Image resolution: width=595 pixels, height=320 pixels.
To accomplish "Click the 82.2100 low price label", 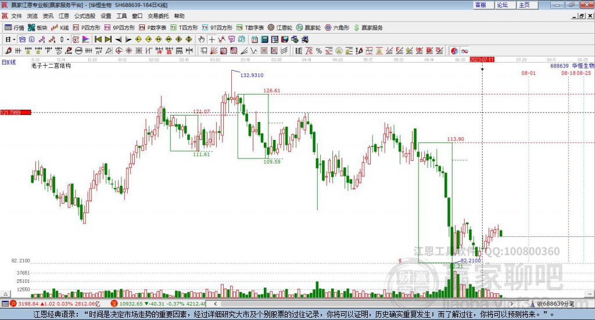I will 471,261.
